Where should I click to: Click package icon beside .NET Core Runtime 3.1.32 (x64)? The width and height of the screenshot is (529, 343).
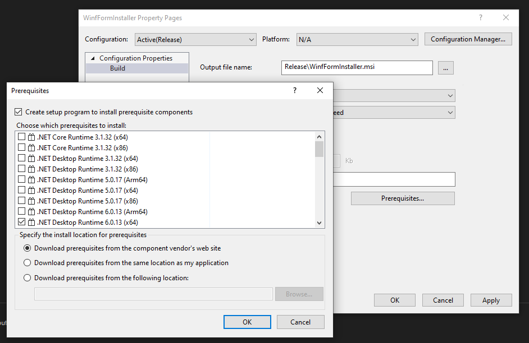(x=31, y=137)
